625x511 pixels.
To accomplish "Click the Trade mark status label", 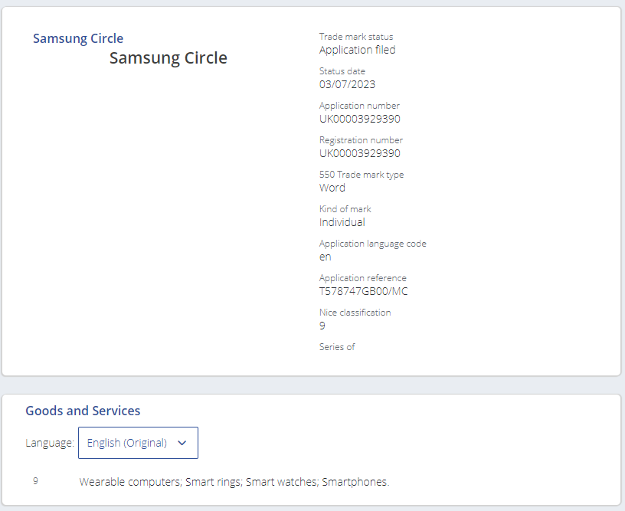I will (356, 37).
